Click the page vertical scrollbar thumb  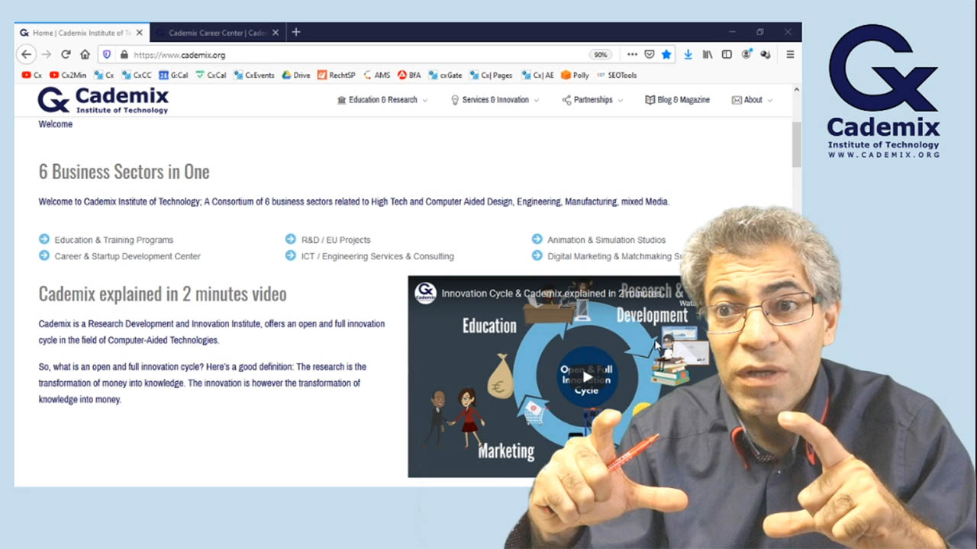[796, 143]
